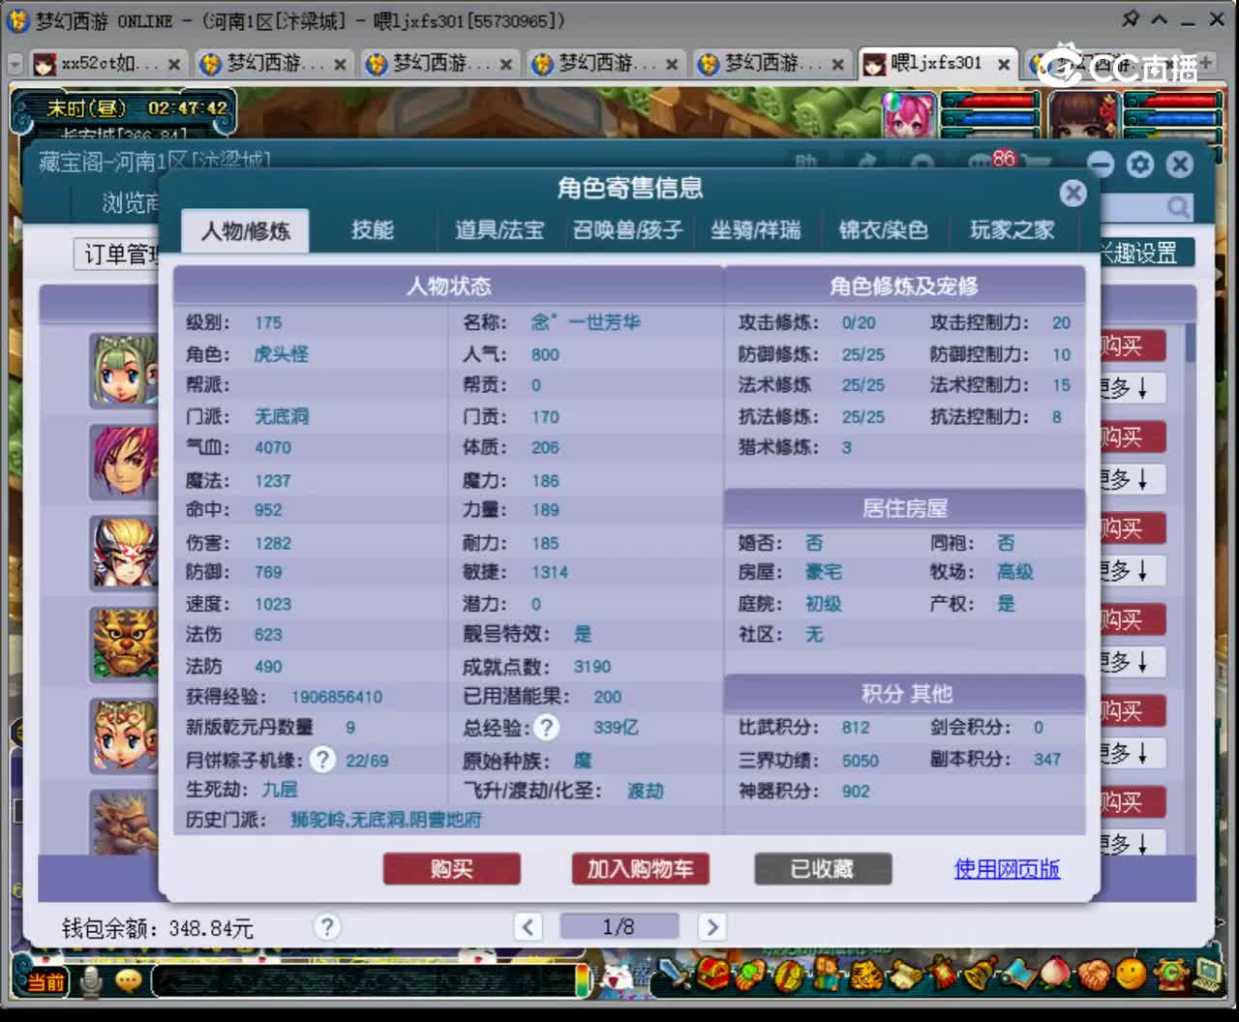Toggle the microphone voice icon
This screenshot has width=1239, height=1022.
click(x=91, y=981)
